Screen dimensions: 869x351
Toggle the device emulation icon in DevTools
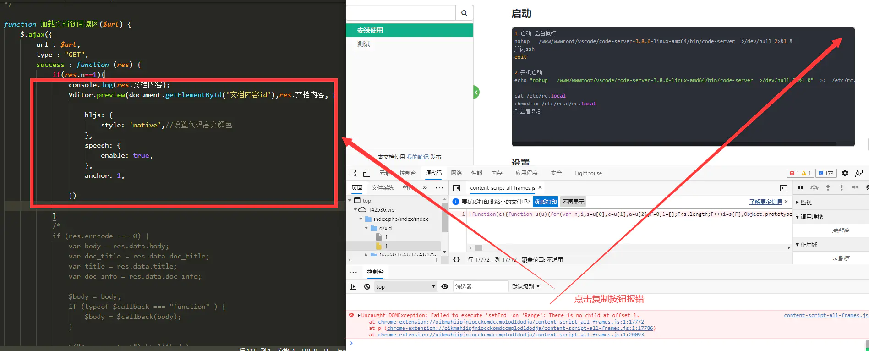[366, 173]
